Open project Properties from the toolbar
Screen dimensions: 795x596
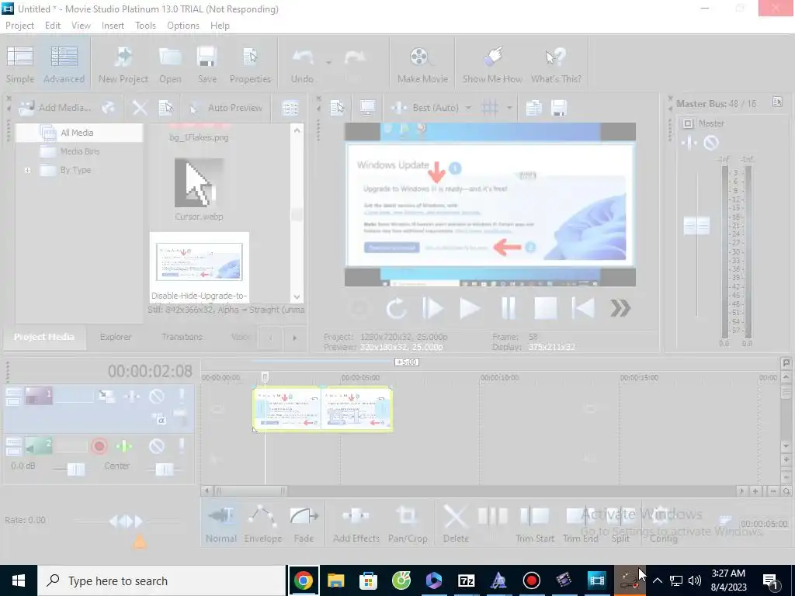click(x=250, y=64)
